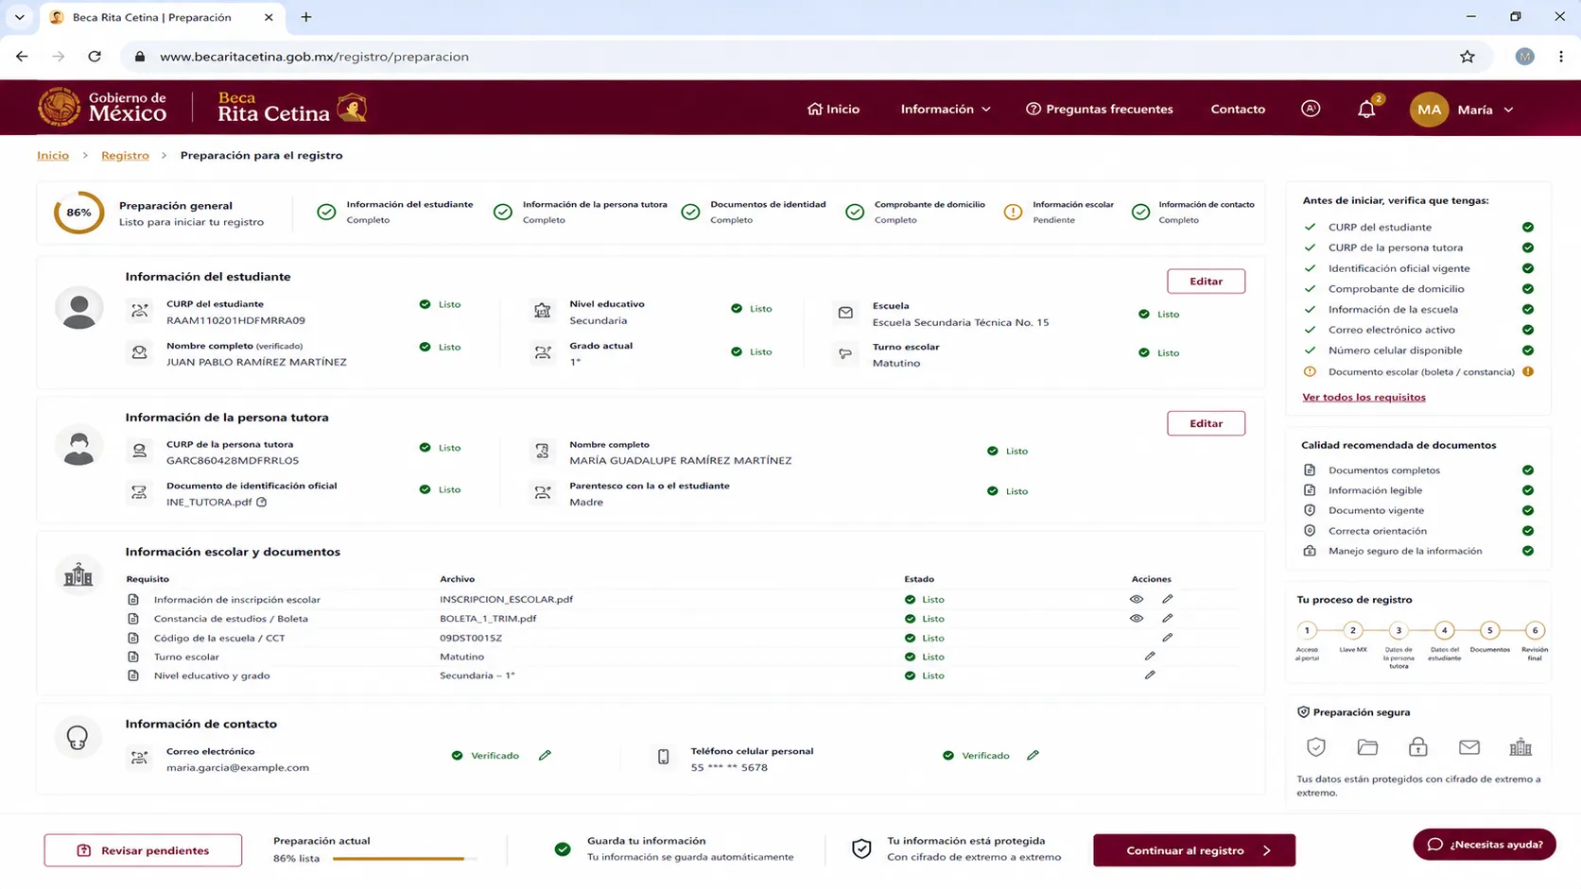Edit the Constancia de estudios / Boleta row
This screenshot has height=889, width=1581.
[x=1168, y=619]
